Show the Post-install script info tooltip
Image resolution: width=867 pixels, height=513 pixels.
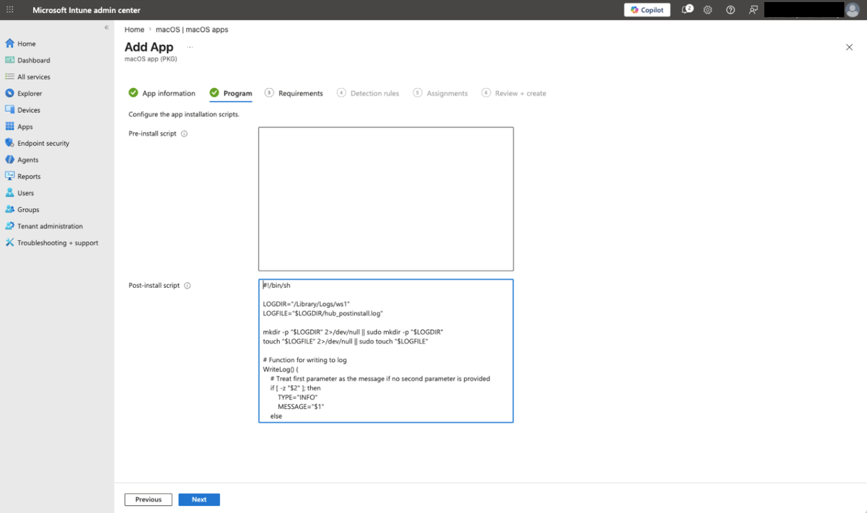(x=187, y=285)
